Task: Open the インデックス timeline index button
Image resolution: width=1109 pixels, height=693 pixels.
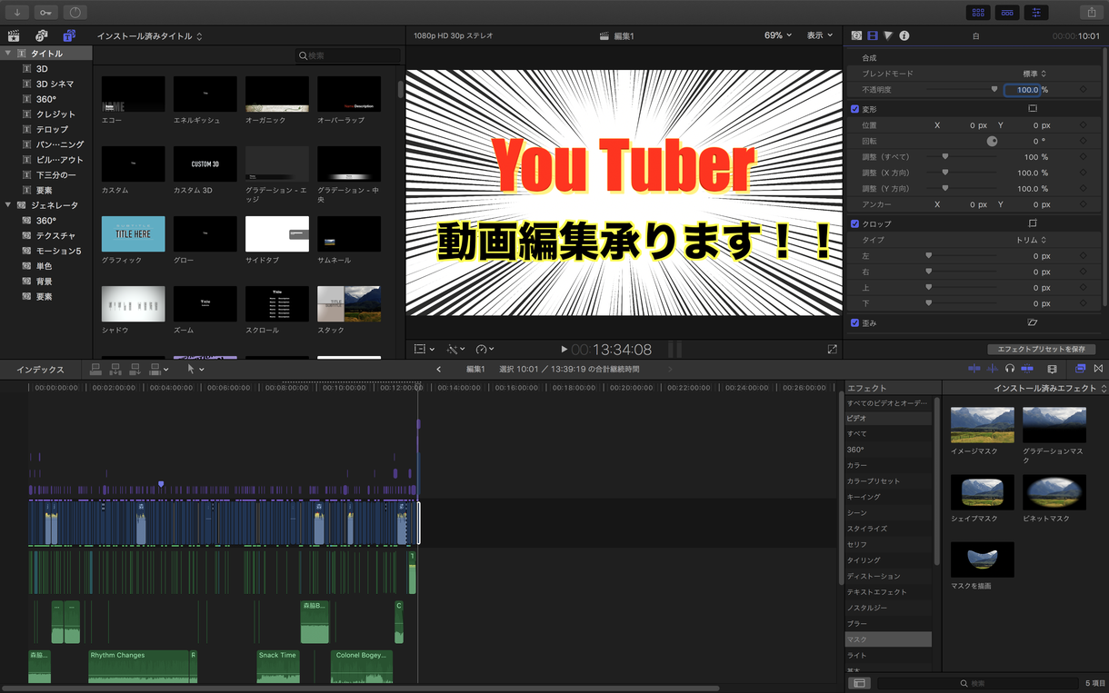Action: (x=41, y=370)
